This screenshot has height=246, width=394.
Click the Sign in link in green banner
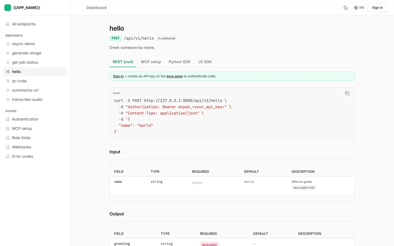coord(118,76)
